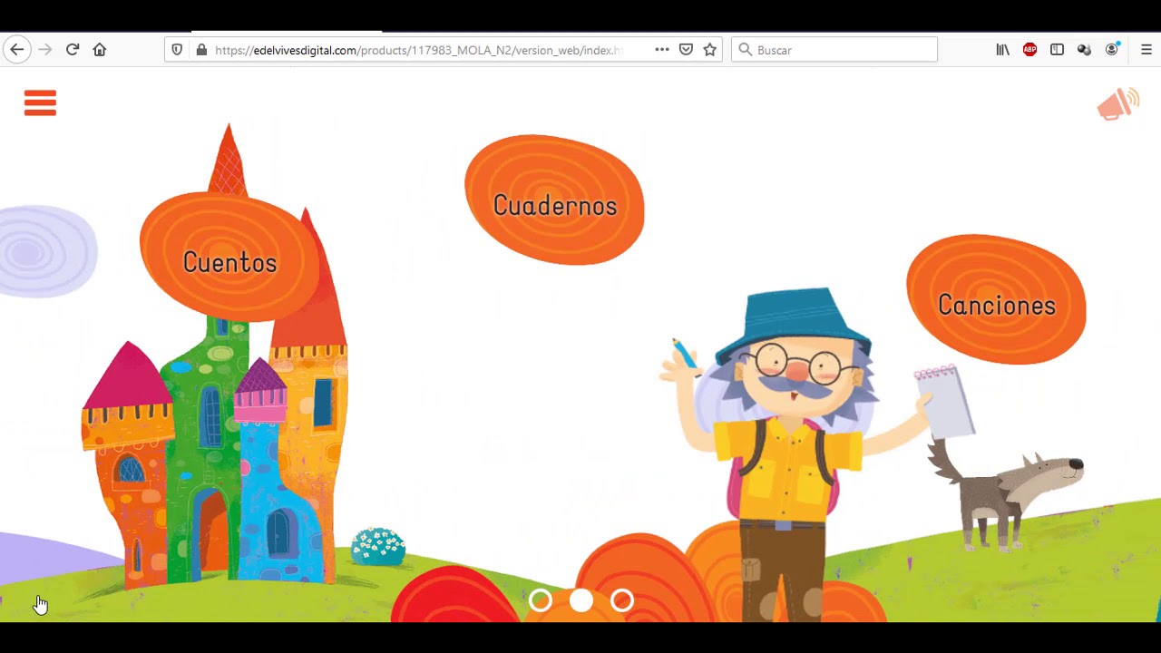
Task: Toggle the megaphone sound icon
Action: [x=1117, y=103]
